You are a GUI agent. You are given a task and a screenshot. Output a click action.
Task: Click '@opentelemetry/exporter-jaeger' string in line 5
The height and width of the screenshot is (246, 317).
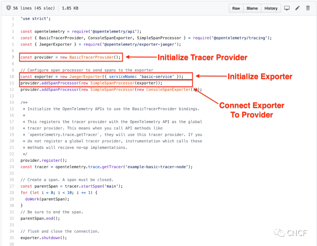pos(139,44)
